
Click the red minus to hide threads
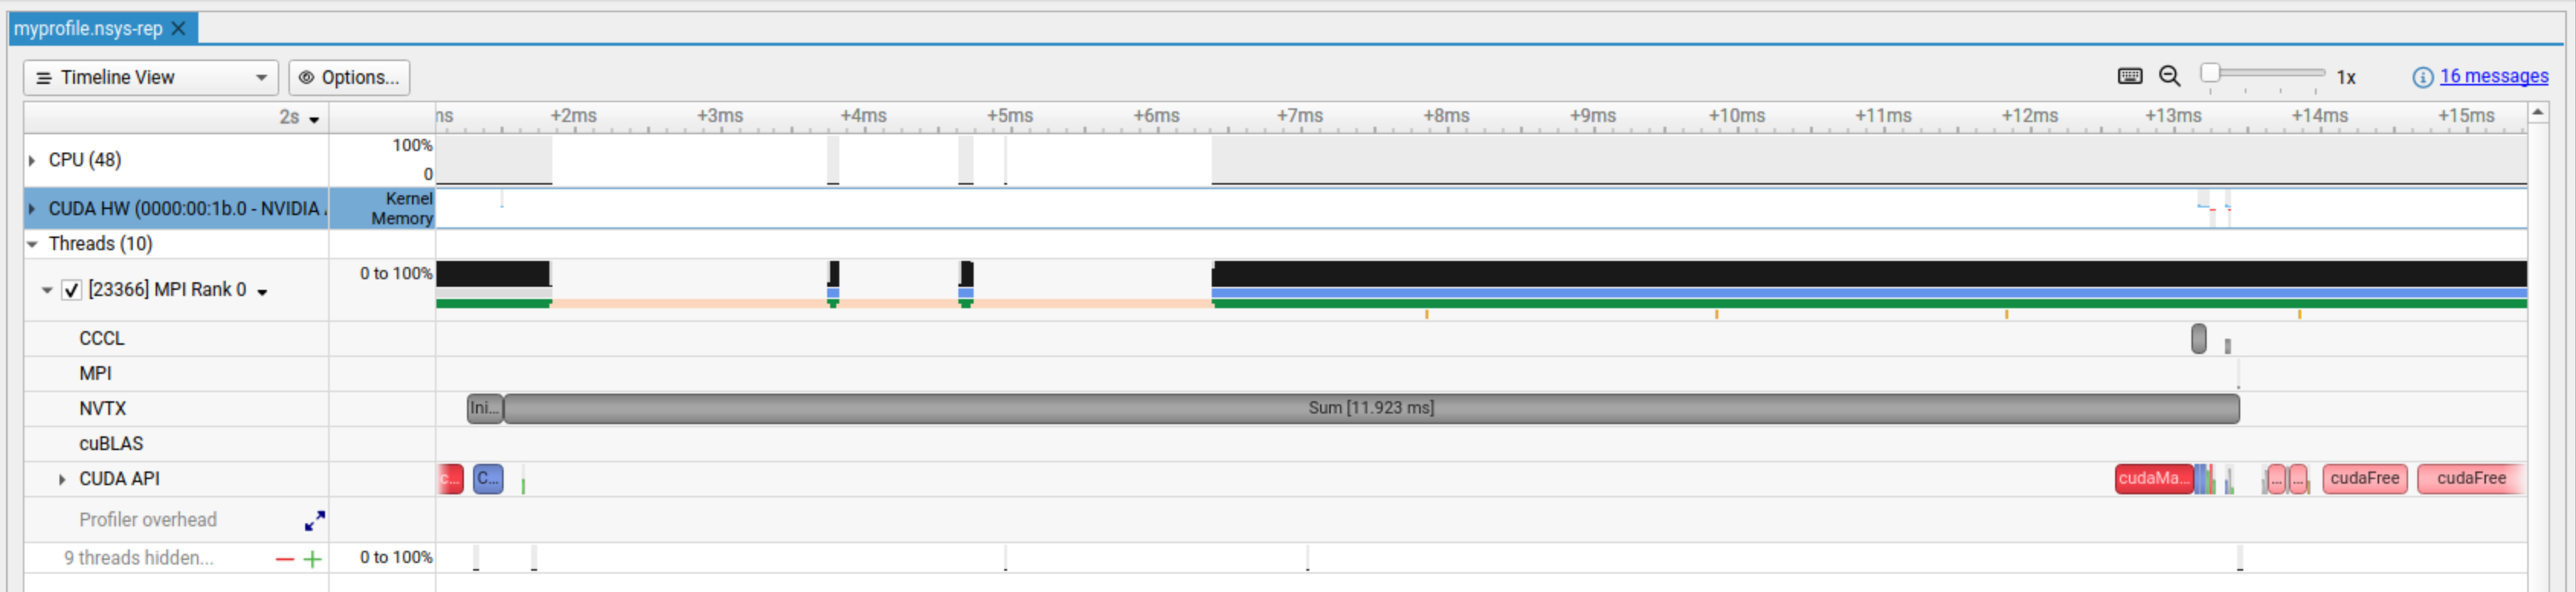click(285, 559)
